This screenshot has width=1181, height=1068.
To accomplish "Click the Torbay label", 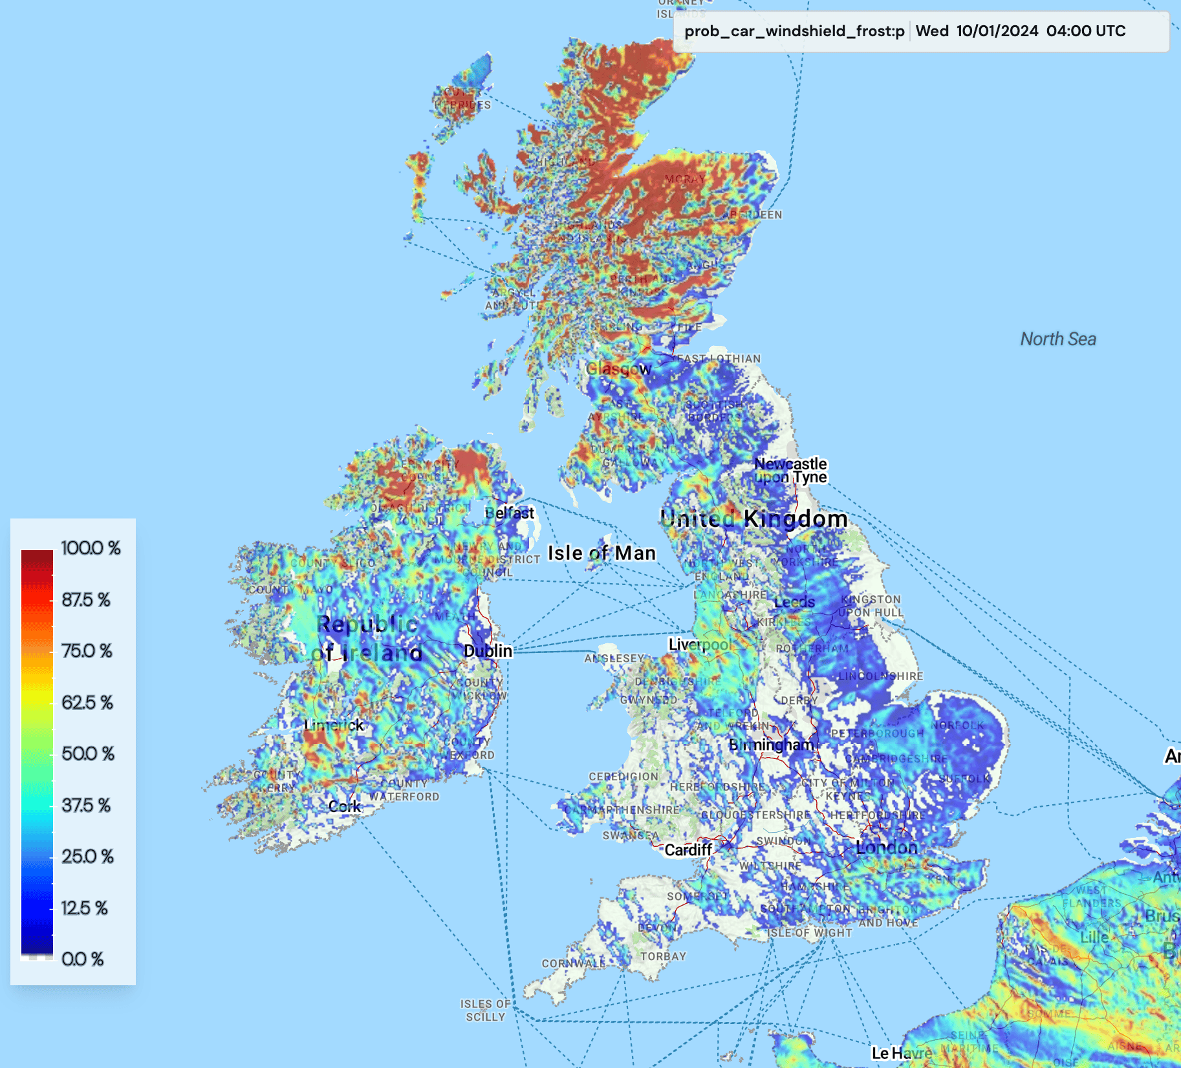I will [x=663, y=956].
